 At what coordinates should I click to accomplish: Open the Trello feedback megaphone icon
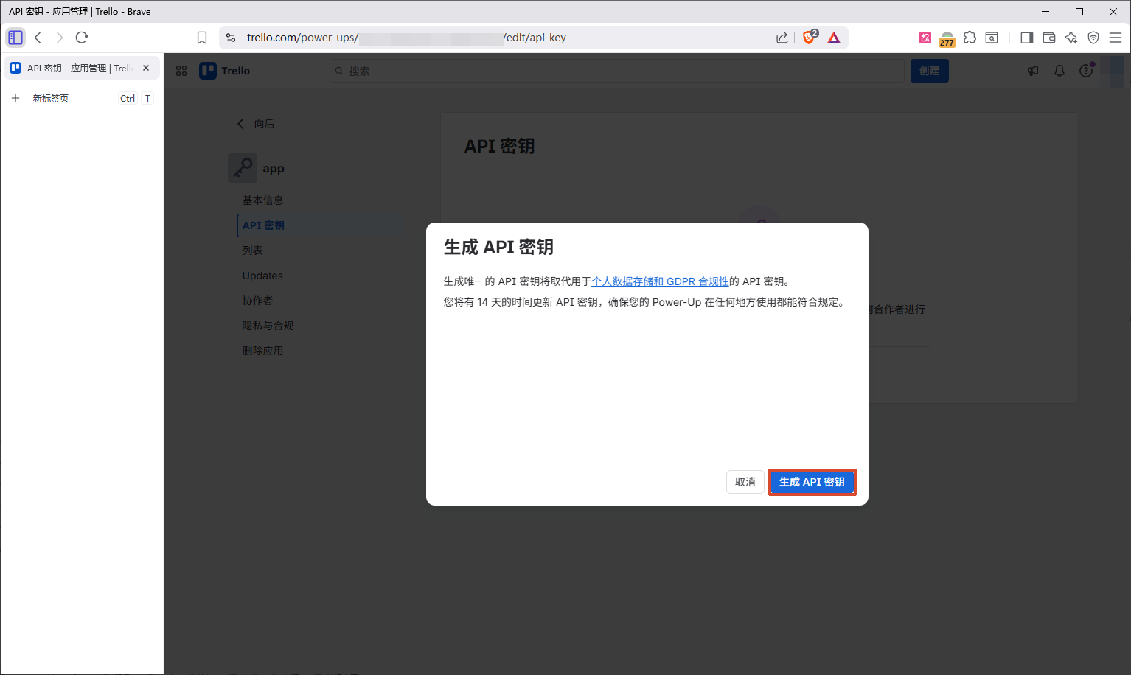1033,71
